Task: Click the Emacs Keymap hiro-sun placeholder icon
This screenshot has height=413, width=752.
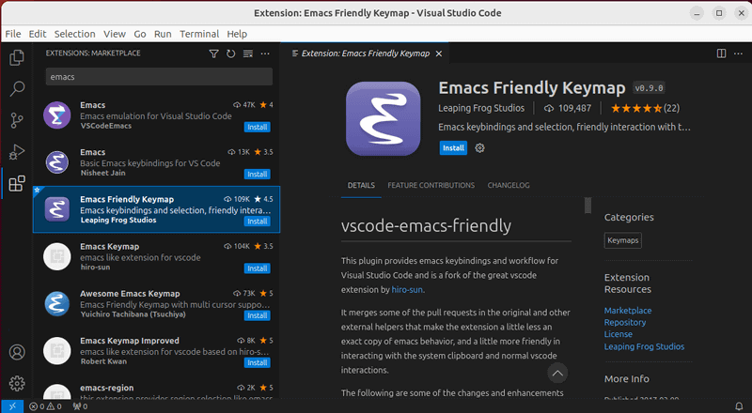Action: click(x=57, y=257)
